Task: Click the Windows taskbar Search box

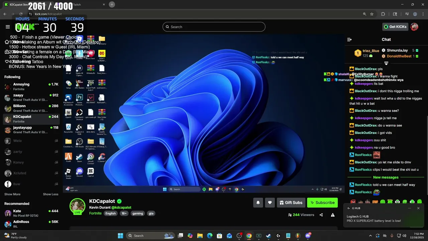Action: click(x=150, y=236)
